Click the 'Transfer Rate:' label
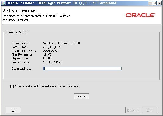This screenshot has height=116, width=163. coord(21,62)
